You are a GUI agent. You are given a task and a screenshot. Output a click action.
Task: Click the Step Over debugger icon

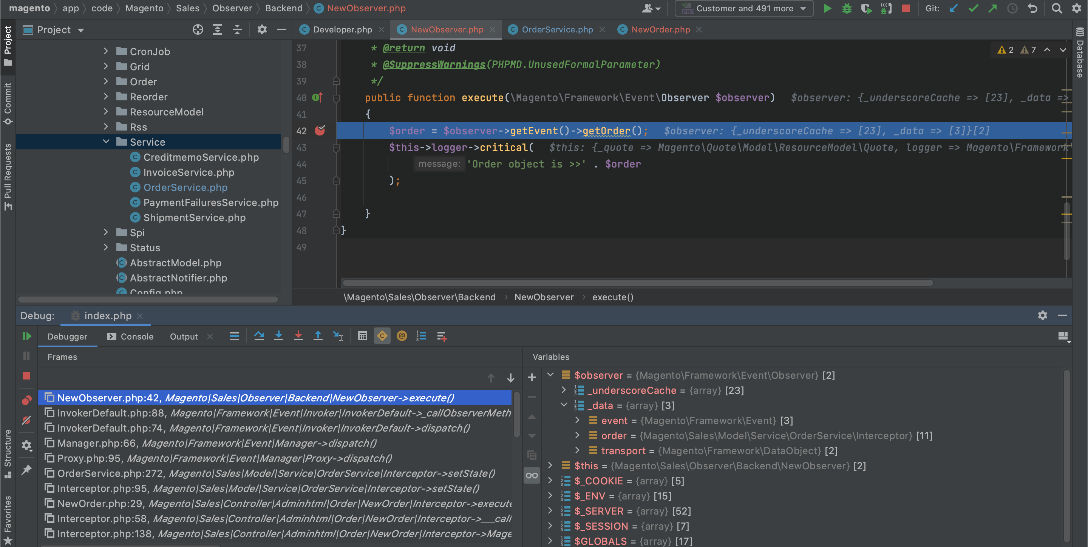tap(259, 336)
